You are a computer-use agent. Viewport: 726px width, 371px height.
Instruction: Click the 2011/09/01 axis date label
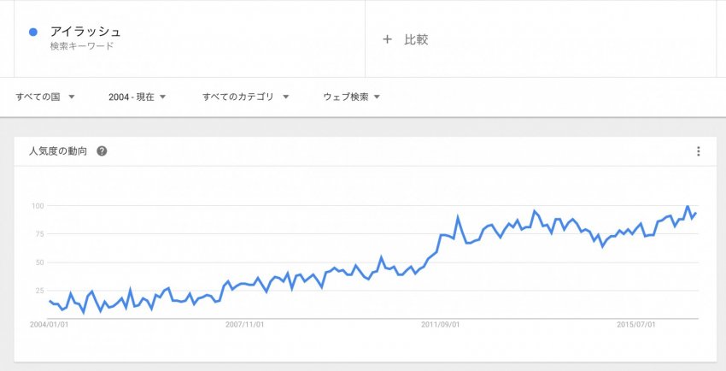441,325
